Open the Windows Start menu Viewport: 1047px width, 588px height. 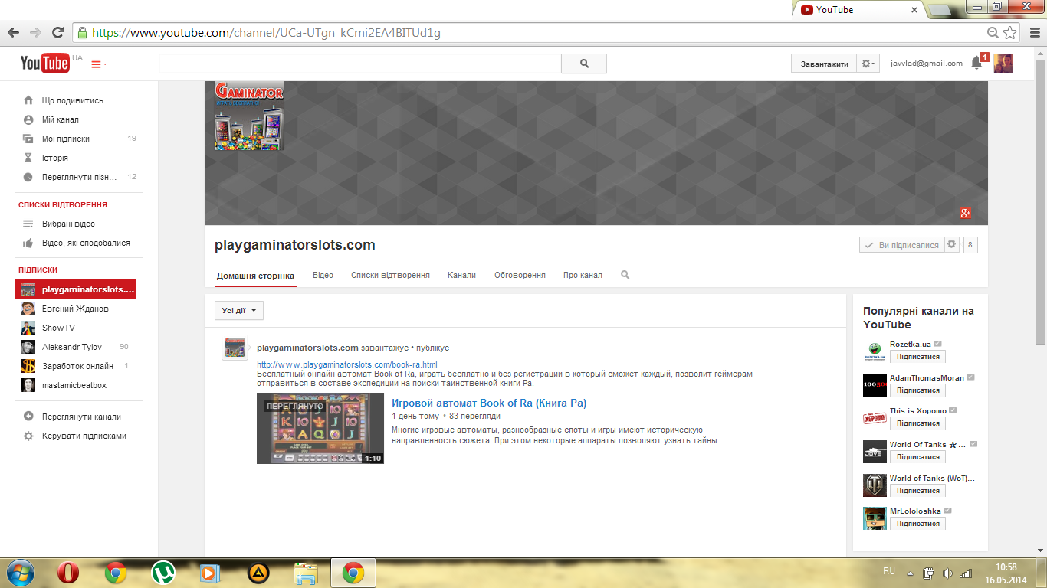coord(19,573)
